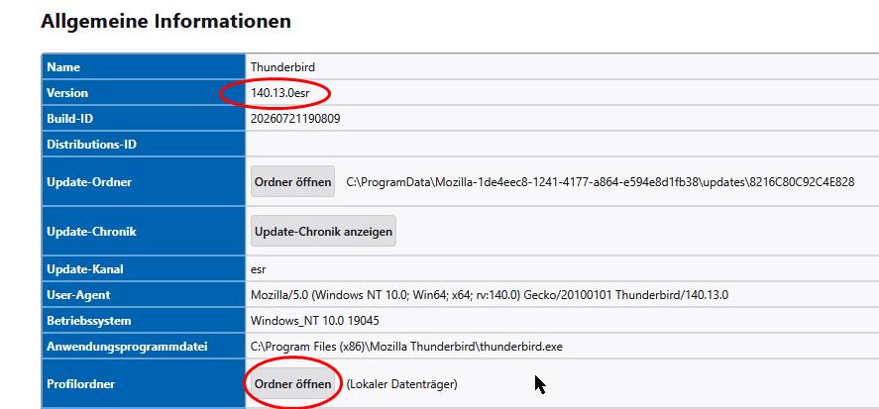
Task: Open the Profilordner folder with Ordner öffnen
Action: [x=292, y=384]
